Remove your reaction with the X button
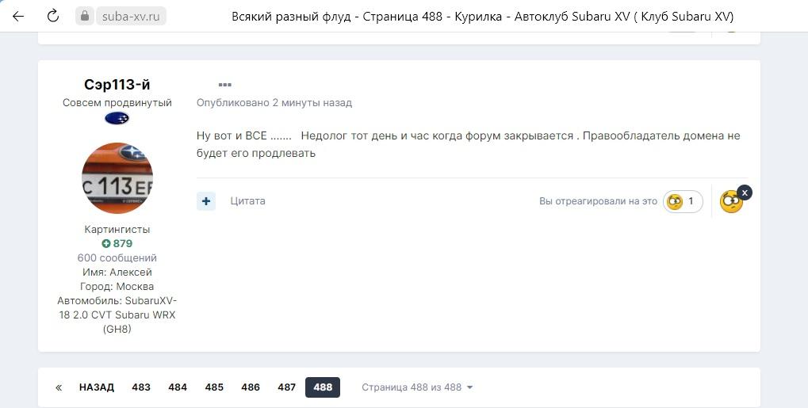Viewport: 808px width, 408px height. tap(744, 193)
